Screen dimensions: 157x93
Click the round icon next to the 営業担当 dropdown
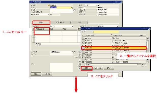click(74, 52)
